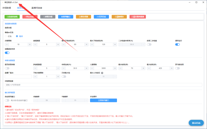Increase 次数限制 with its plus button
The width and height of the screenshot is (207, 129).
(x=30, y=45)
